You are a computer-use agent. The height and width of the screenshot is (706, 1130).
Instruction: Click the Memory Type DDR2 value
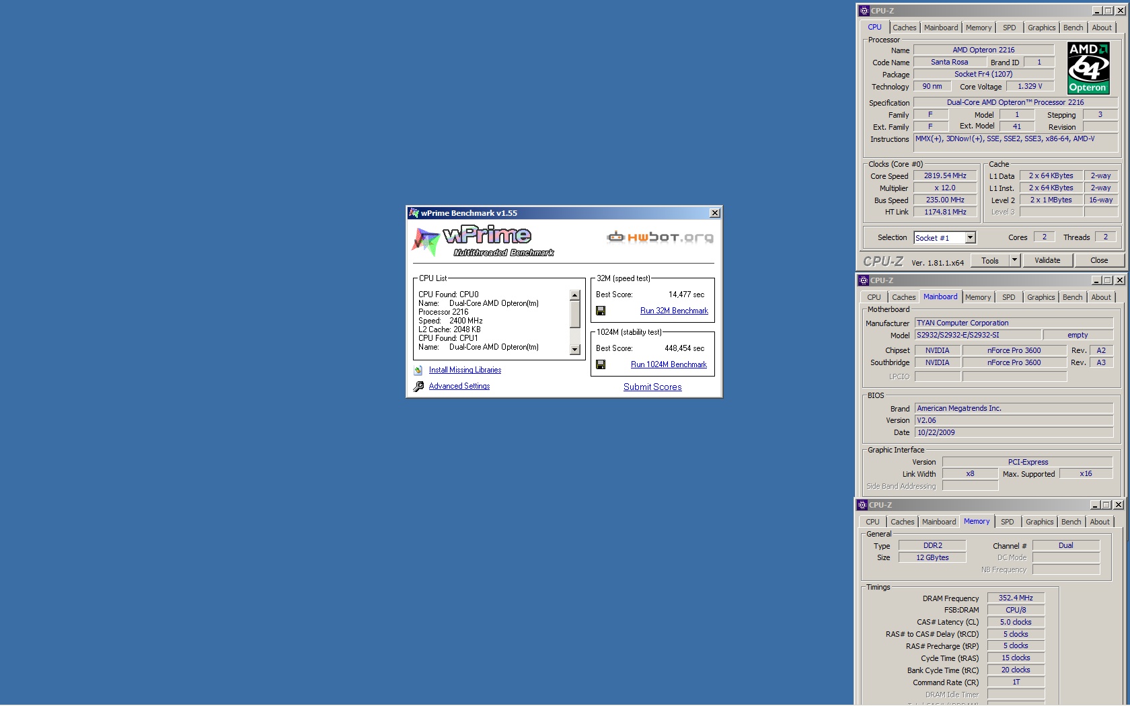(932, 546)
